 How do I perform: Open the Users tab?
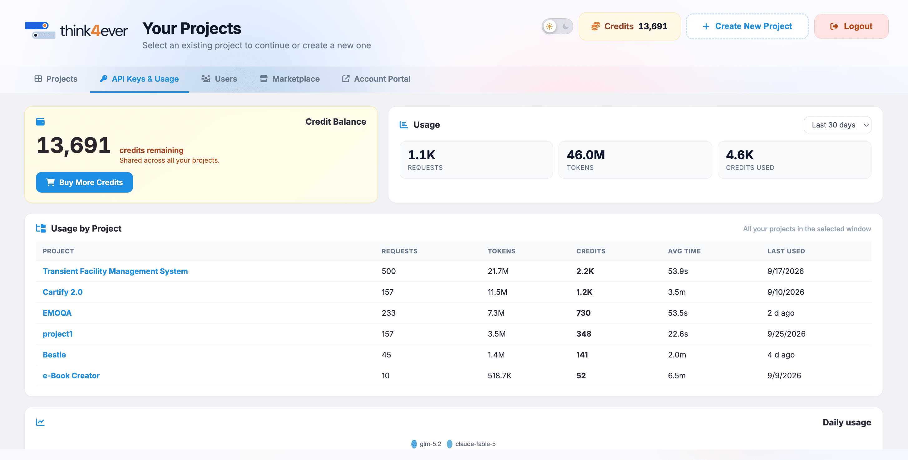pos(219,79)
